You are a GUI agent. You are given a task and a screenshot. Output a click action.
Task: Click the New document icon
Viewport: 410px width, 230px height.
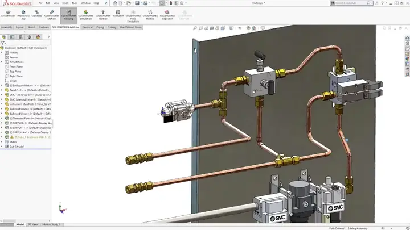click(121, 3)
